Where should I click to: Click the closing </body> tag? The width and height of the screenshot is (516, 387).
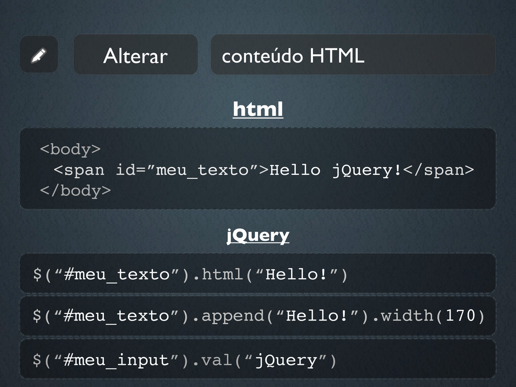coord(75,190)
